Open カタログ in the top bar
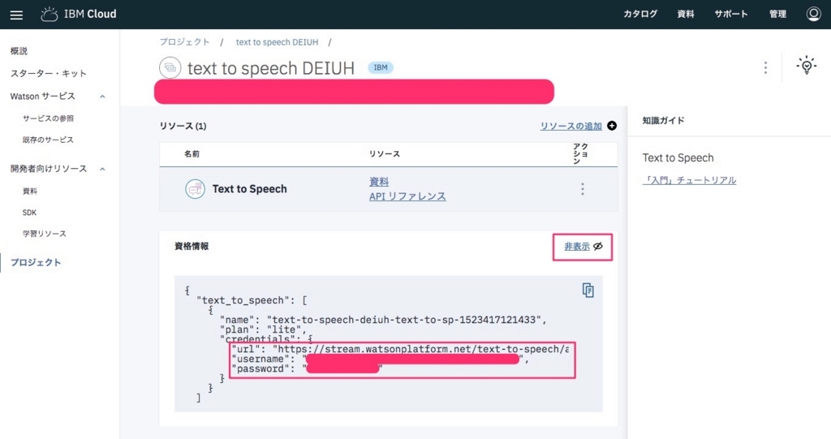The height and width of the screenshot is (439, 831). 640,14
